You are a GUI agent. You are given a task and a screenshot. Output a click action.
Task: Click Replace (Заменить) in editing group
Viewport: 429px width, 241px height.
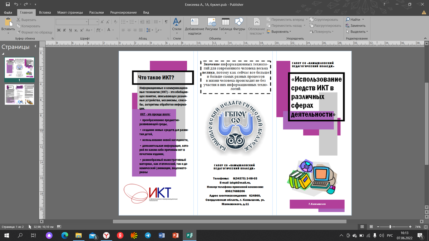pos(355,26)
